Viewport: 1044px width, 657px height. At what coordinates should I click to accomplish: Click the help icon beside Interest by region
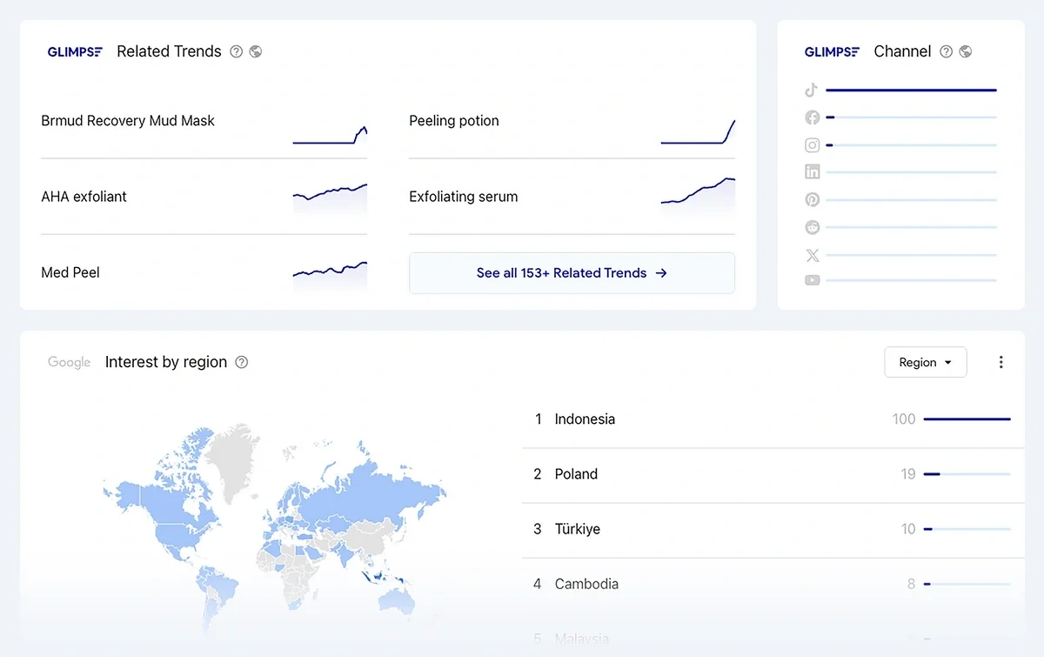[x=241, y=362]
